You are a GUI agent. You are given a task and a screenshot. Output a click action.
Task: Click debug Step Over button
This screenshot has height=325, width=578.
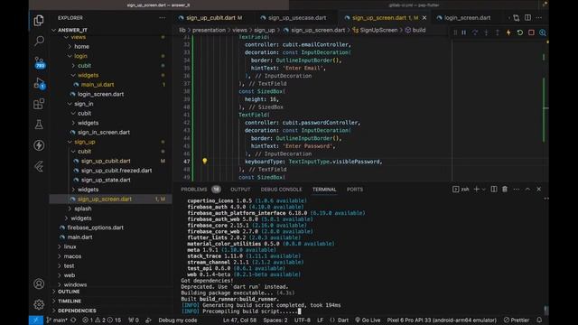[475, 32]
